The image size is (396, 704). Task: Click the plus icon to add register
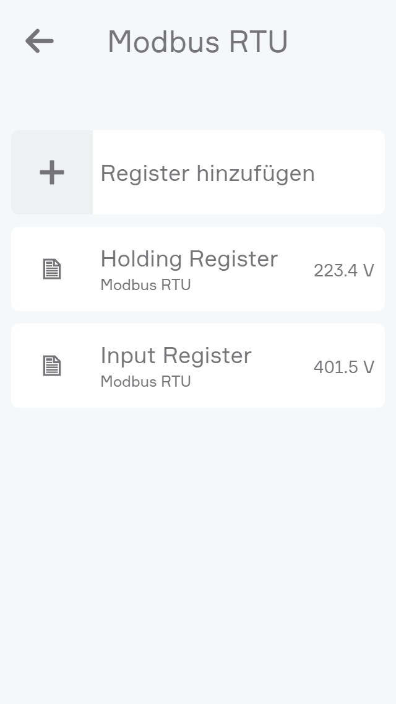(x=52, y=172)
